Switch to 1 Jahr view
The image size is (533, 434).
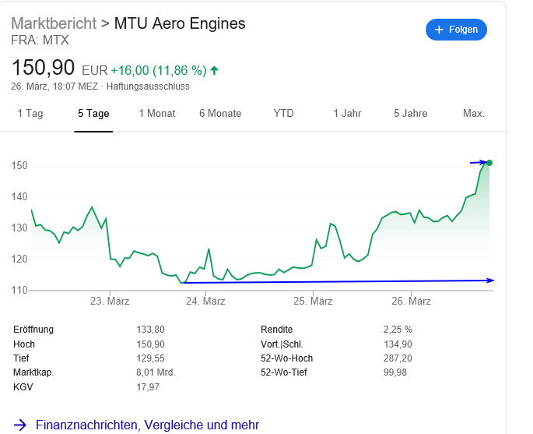click(347, 114)
